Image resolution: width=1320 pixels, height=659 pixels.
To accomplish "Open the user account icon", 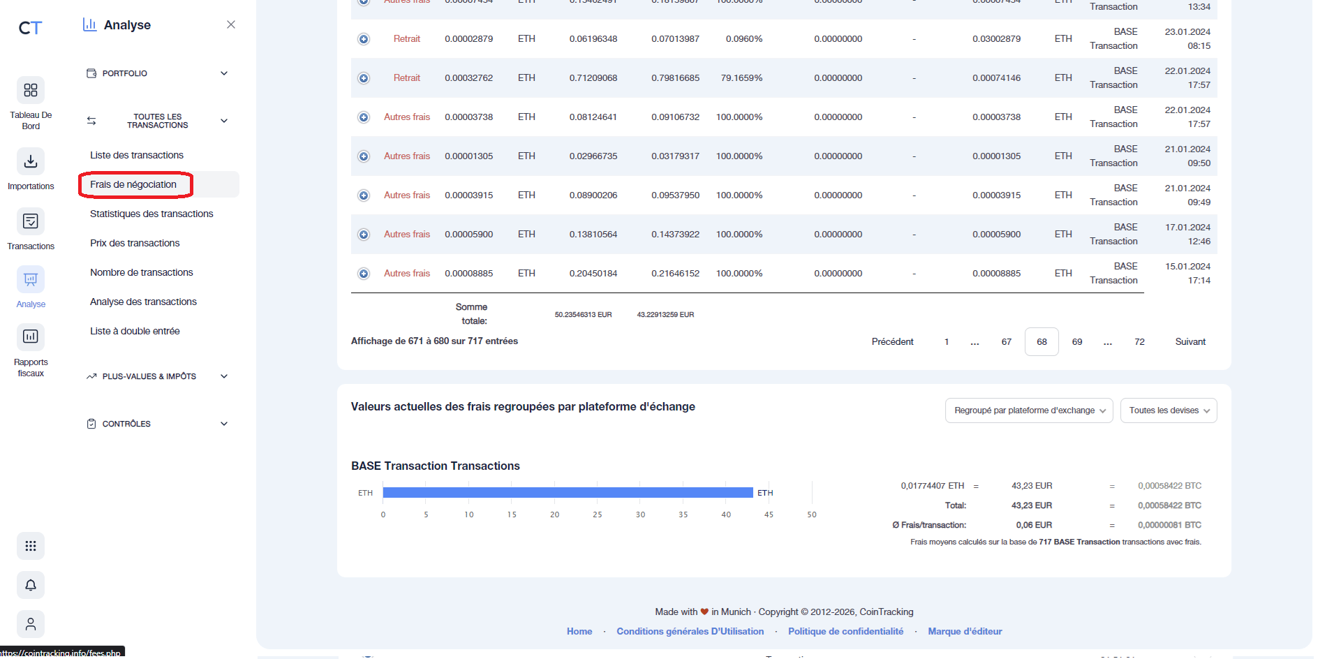I will click(x=30, y=624).
